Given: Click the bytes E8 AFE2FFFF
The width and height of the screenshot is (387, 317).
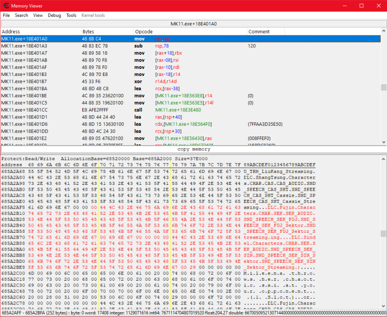Looking at the screenshot, I should 95,110.
